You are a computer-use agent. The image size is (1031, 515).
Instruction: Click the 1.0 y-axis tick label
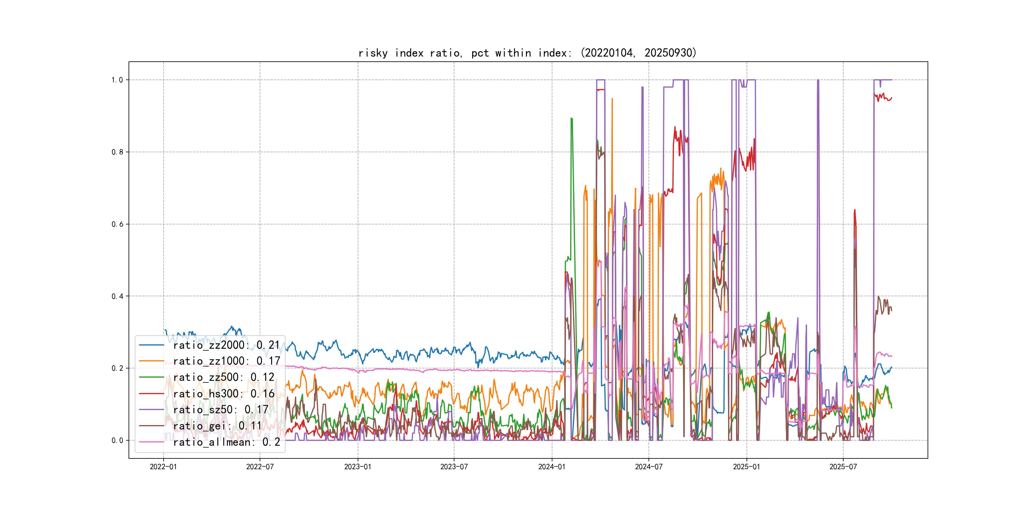[117, 80]
